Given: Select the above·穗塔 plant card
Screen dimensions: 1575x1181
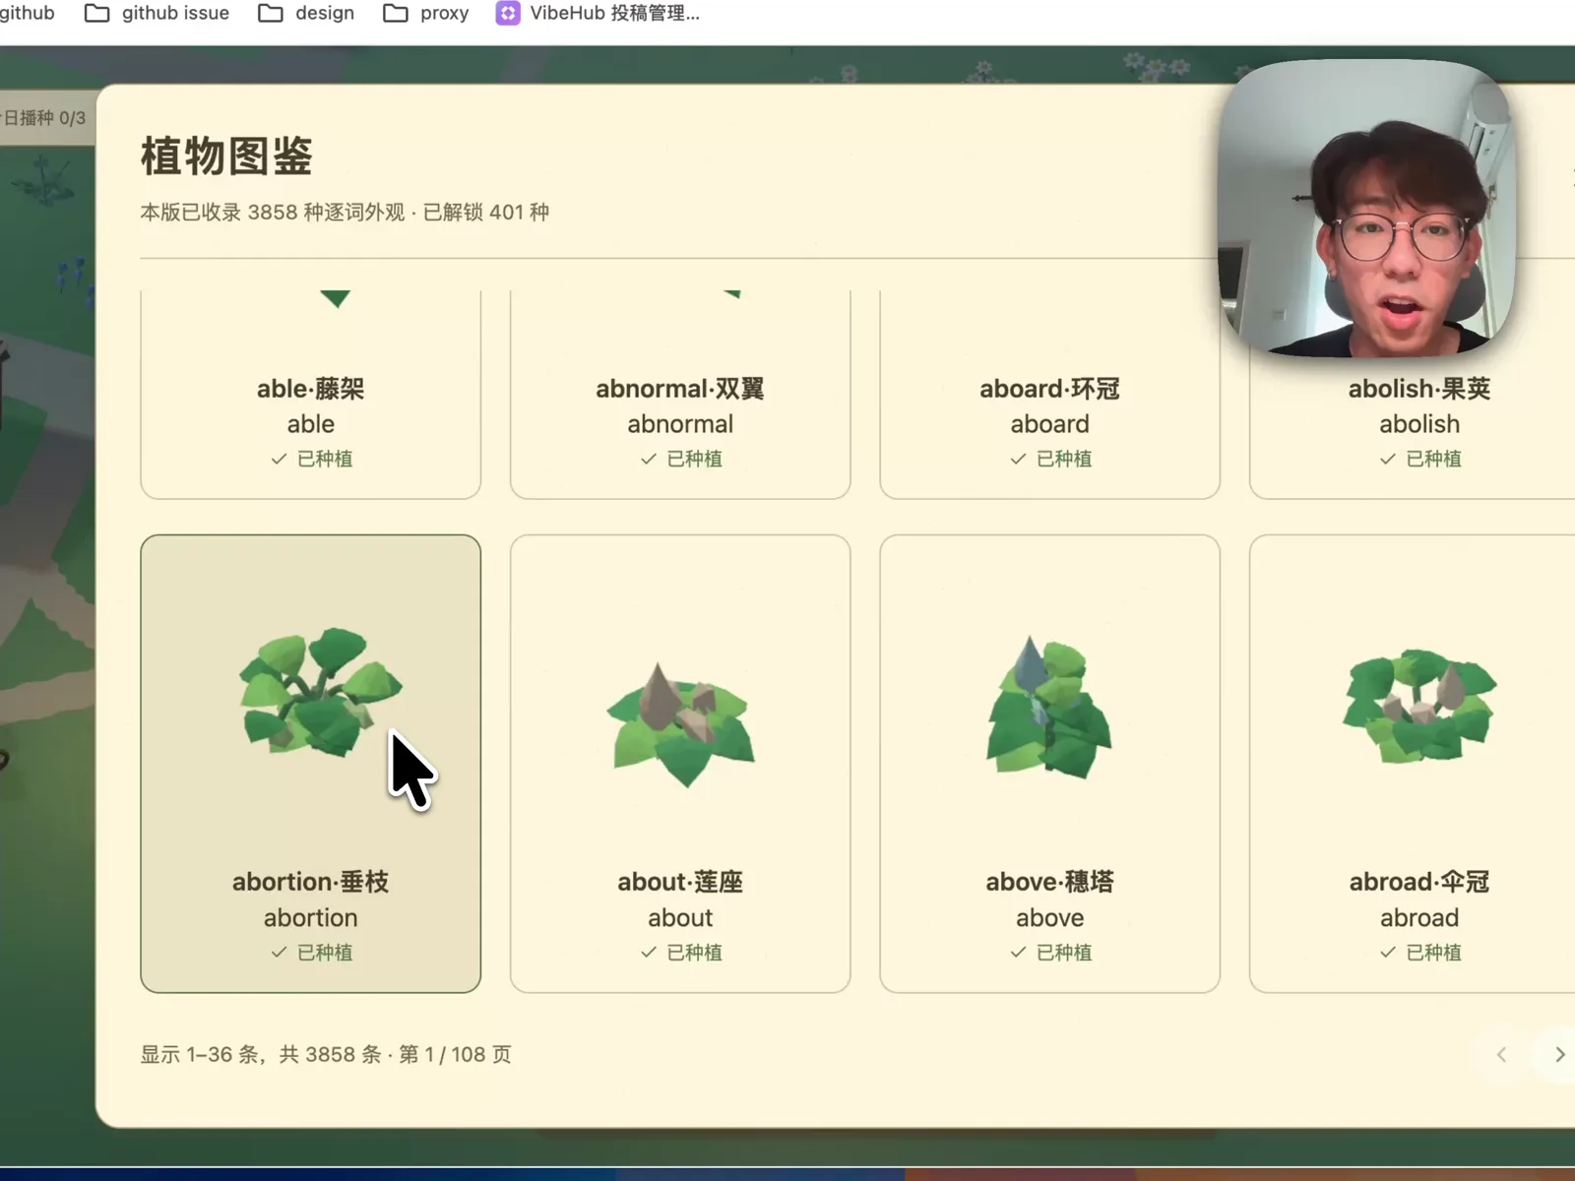Looking at the screenshot, I should [x=1049, y=764].
